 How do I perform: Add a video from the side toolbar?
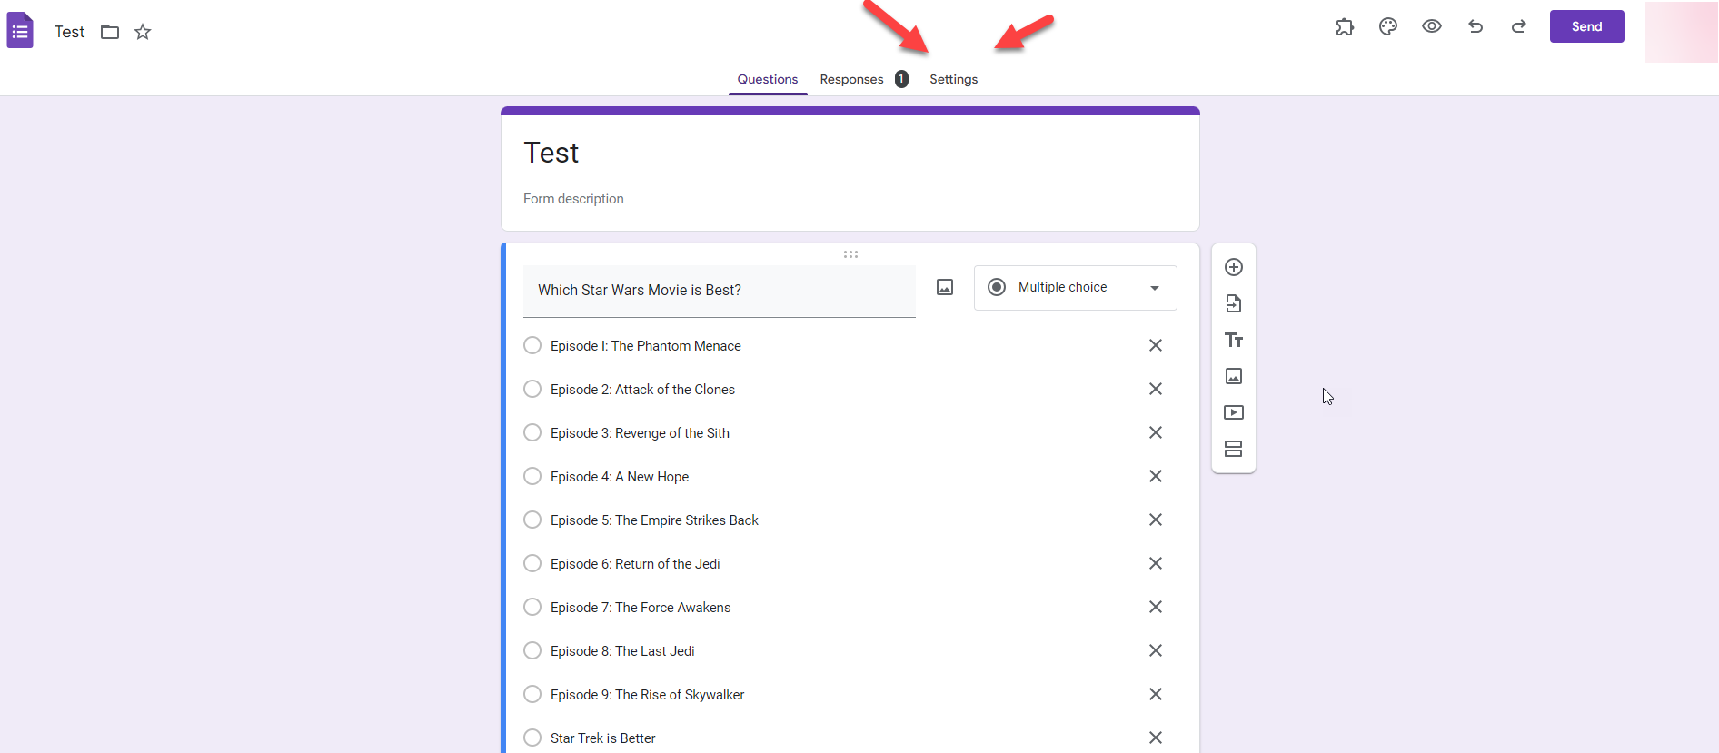(x=1233, y=412)
